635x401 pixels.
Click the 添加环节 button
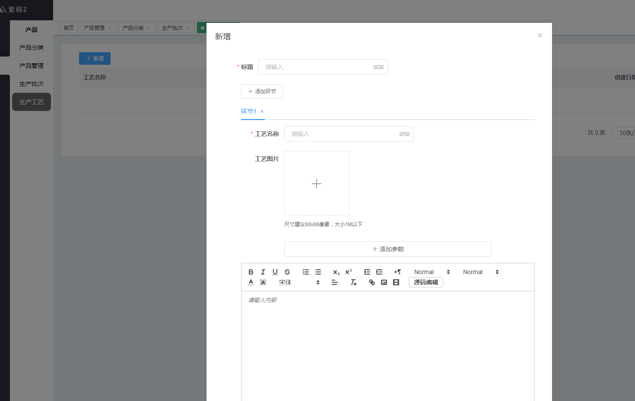tap(262, 91)
